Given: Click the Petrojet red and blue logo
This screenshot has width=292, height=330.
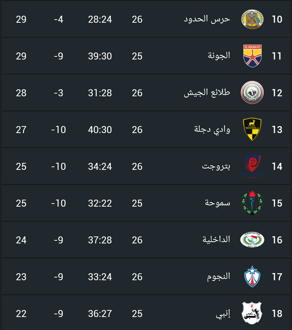Looking at the screenshot, I should (252, 166).
